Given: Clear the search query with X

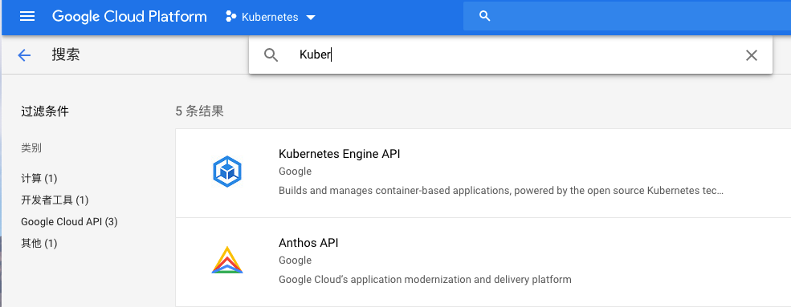Looking at the screenshot, I should pos(751,55).
